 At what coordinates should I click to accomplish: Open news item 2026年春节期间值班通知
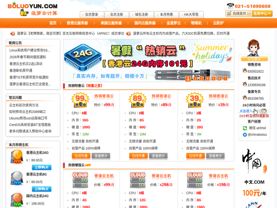28,57
